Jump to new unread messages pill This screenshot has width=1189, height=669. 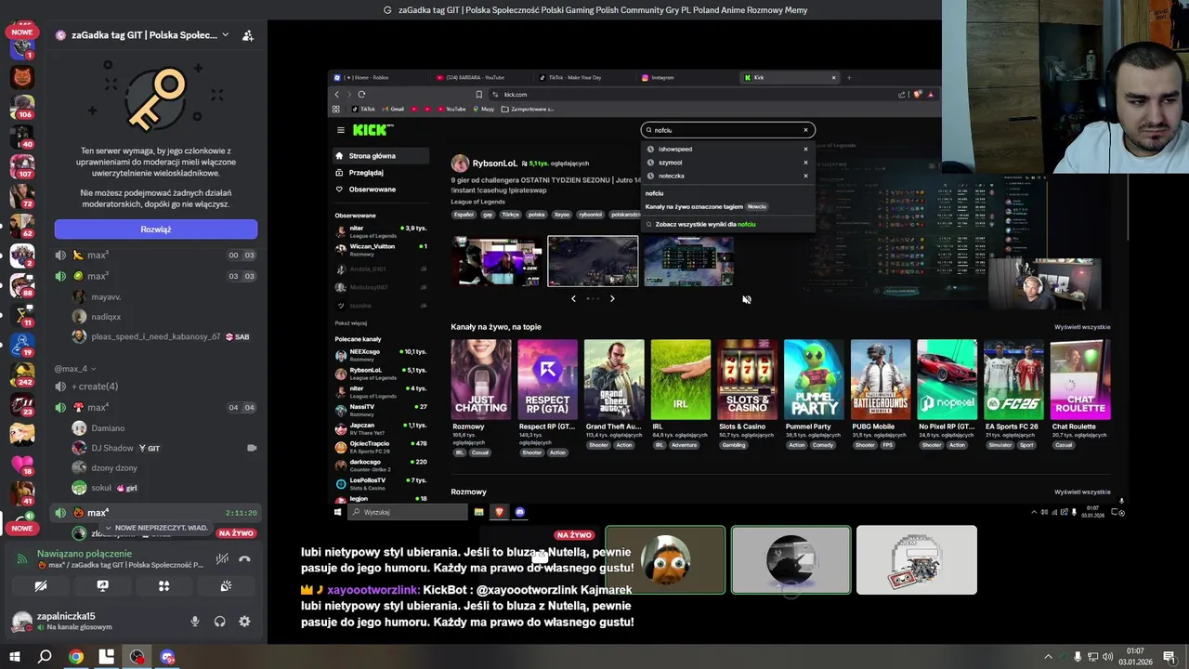[x=157, y=528]
